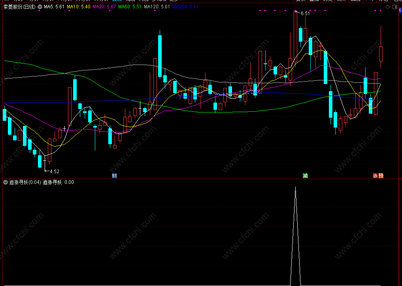Click the 涨 marker below the chart
This screenshot has width=402, height=286.
pos(376,176)
